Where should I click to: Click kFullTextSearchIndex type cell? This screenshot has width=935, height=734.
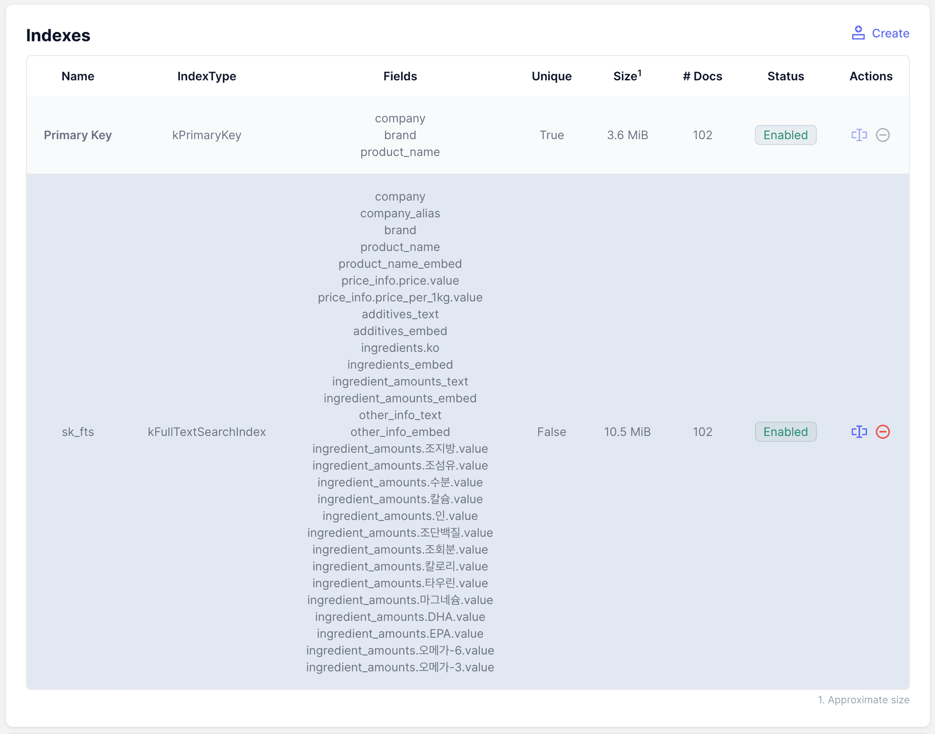[x=206, y=432]
